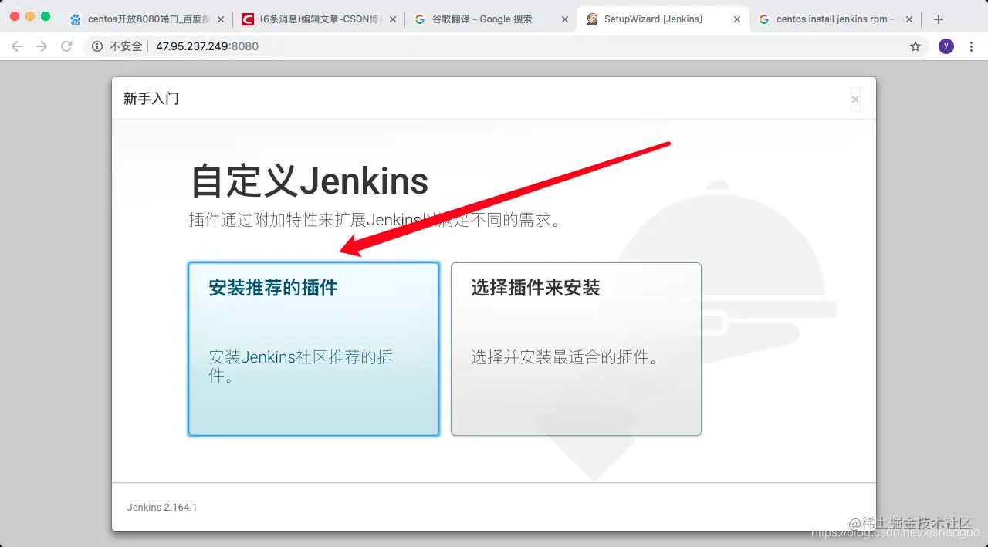Select the SetupWizard [Jenkins] tab

[661, 19]
